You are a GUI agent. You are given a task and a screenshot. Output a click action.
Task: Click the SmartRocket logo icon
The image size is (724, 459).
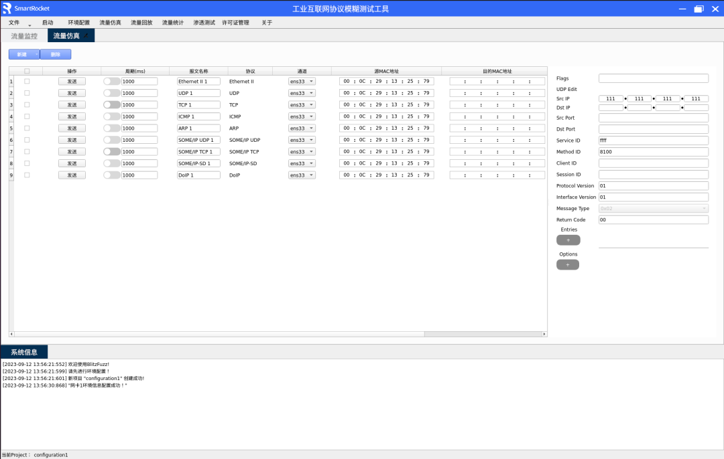(x=7, y=9)
